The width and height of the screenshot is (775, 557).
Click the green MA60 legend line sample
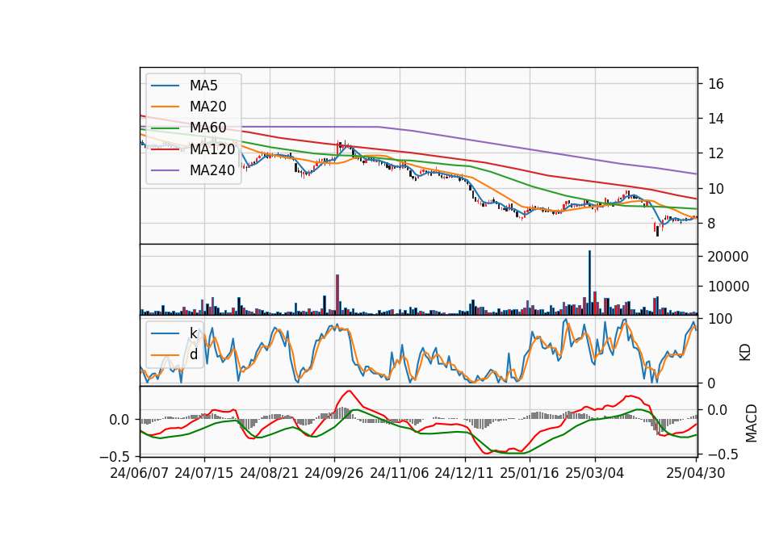(x=165, y=128)
